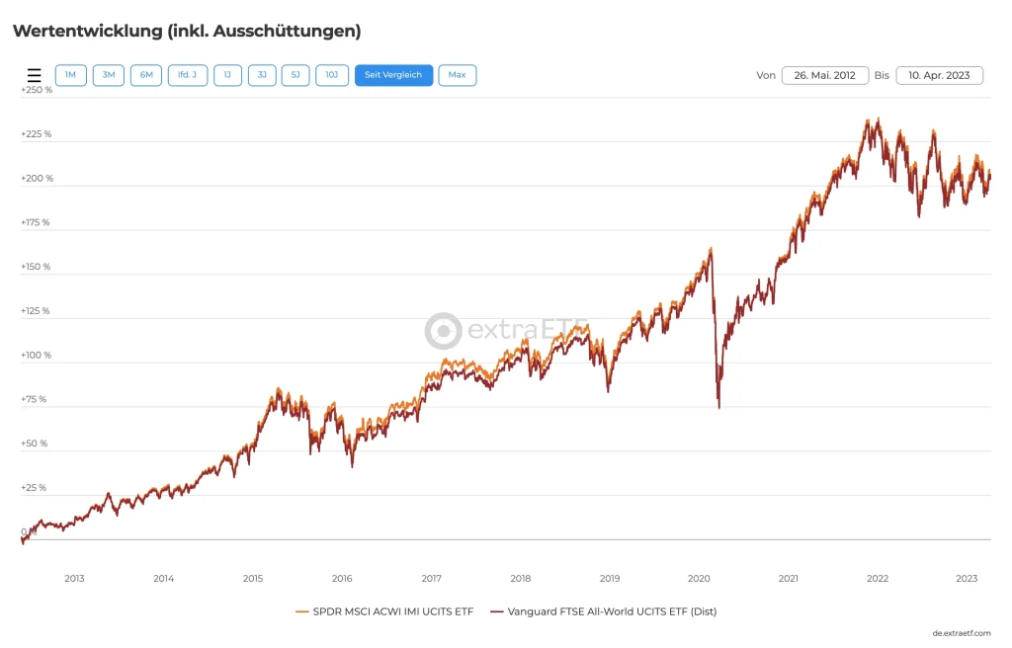
Task: Click the 2020 crash low on chart
Action: click(718, 407)
